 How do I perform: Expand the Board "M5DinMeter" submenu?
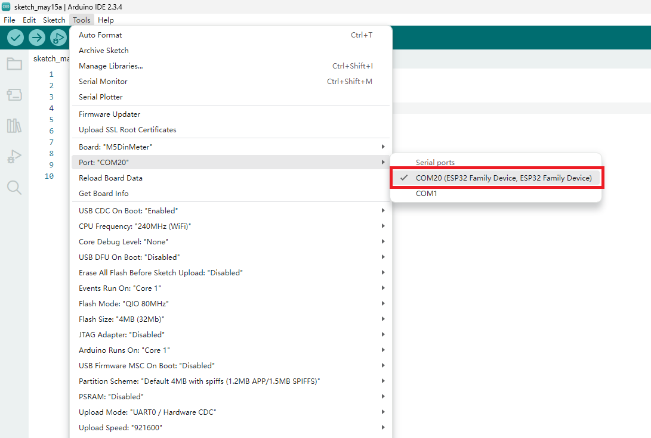[x=231, y=147]
